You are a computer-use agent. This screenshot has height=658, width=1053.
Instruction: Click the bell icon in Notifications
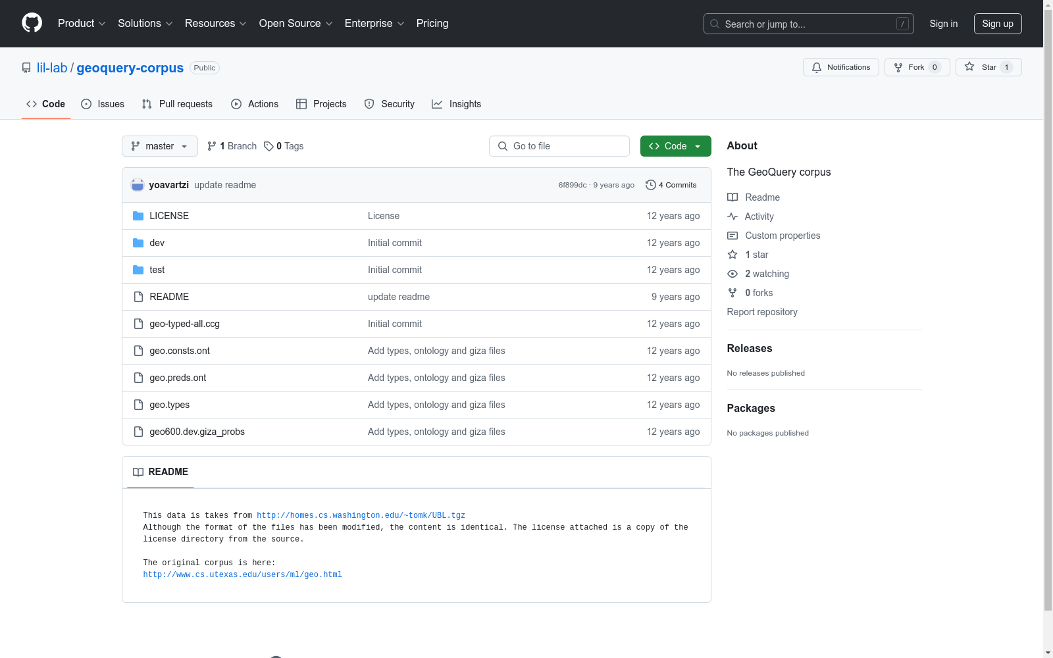(x=817, y=67)
